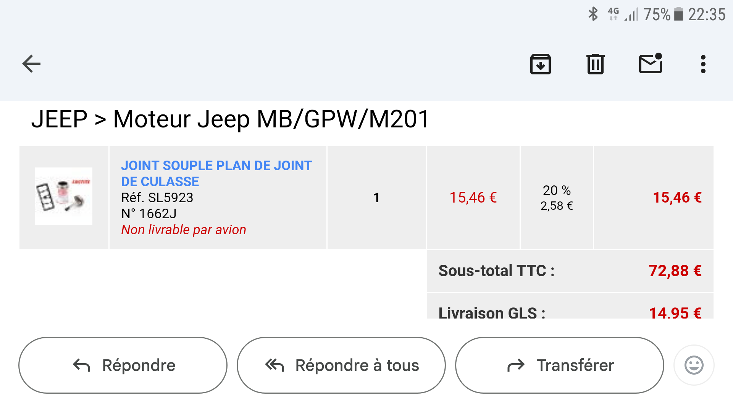Open the three-dot overflow menu
This screenshot has width=733, height=412.
pos(703,64)
